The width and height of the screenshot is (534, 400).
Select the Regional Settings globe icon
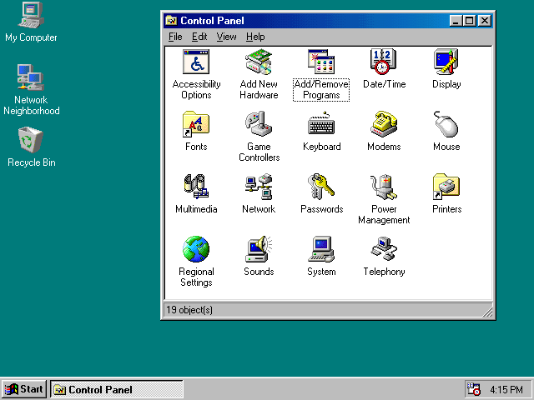coord(196,249)
